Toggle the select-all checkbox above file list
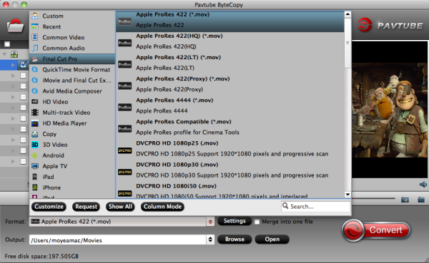Screen dimensions: 429x263 click(7, 44)
